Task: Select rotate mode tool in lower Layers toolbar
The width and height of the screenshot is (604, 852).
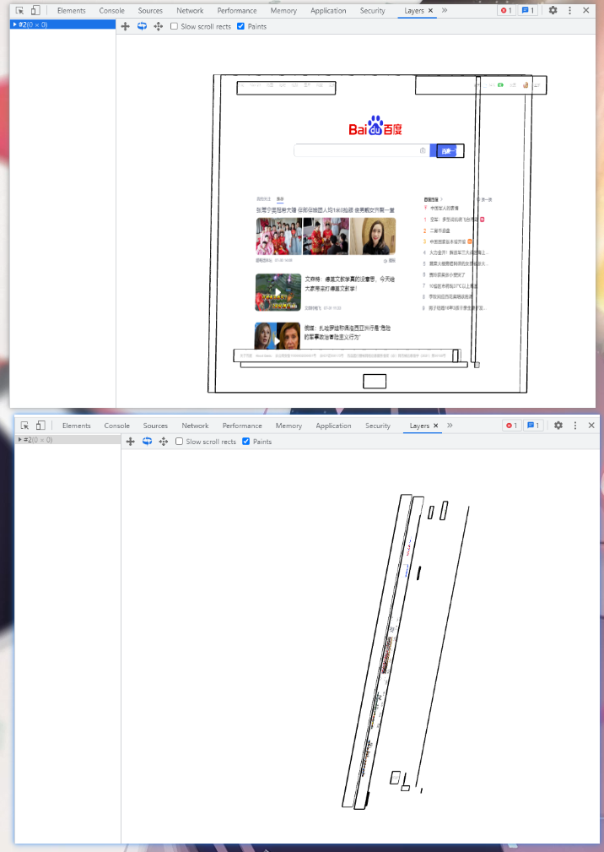Action: point(147,442)
